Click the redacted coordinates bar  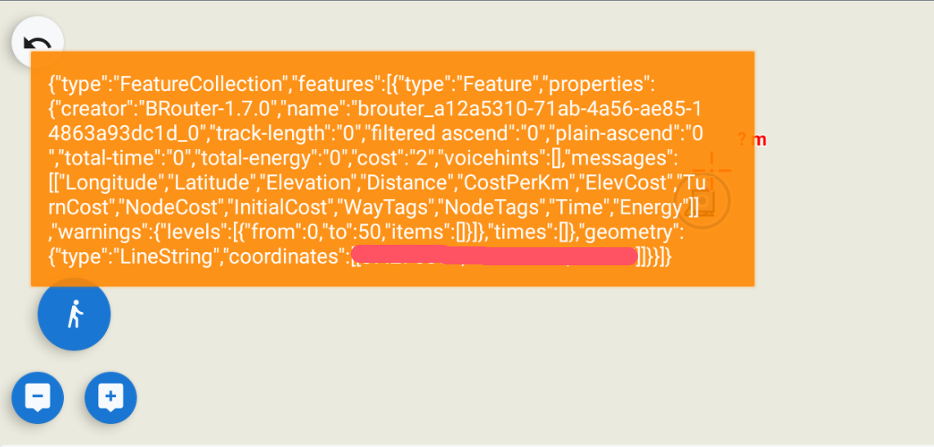[x=493, y=256]
